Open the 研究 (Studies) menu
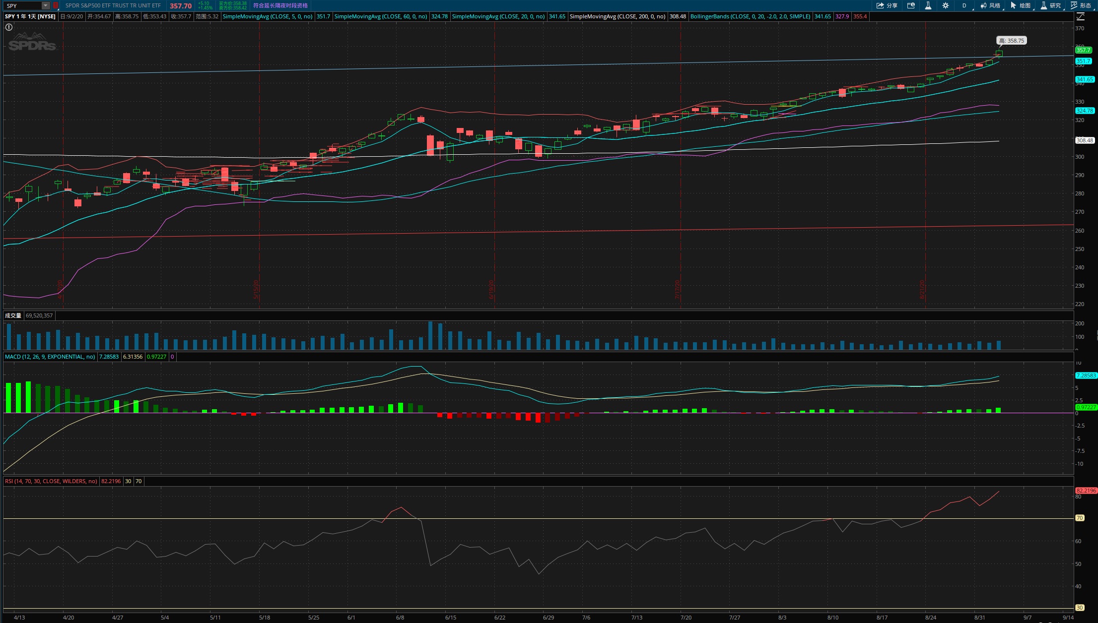The width and height of the screenshot is (1098, 623). point(1051,5)
